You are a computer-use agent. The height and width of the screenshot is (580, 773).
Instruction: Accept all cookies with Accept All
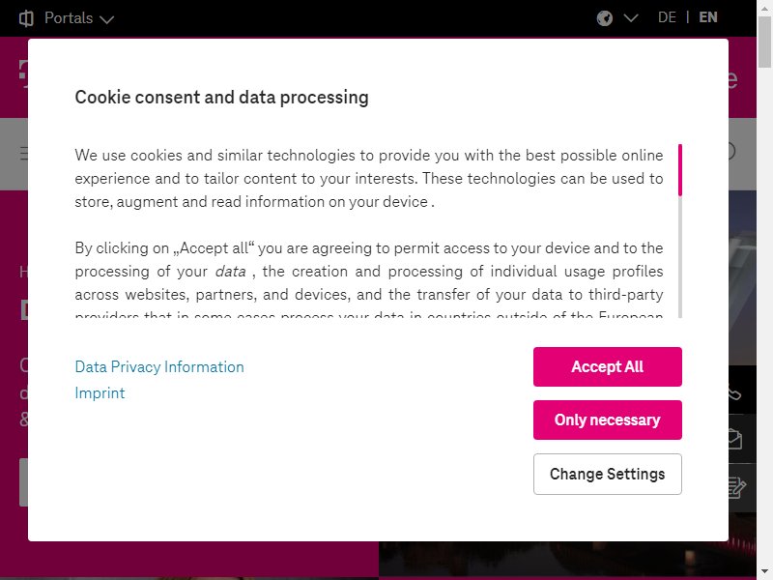pyautogui.click(x=608, y=366)
